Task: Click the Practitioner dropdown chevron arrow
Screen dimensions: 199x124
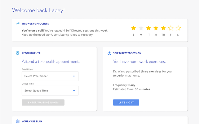Action: click(x=74, y=76)
